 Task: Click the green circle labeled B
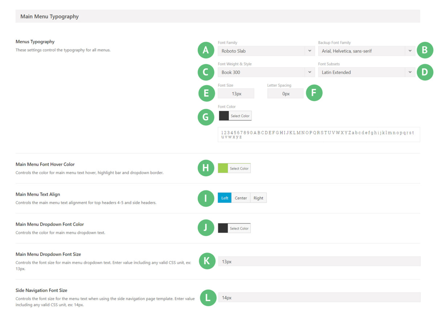tap(425, 50)
